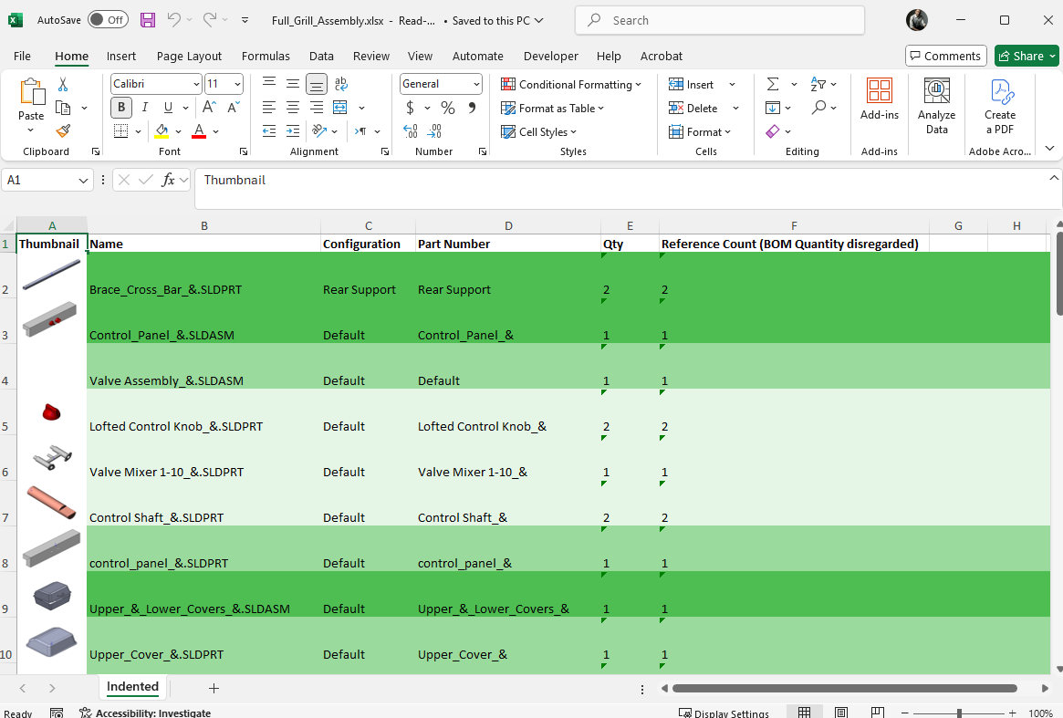Screen dimensions: 1063x718
Task: Click the Redo arrow icon
Action: (210, 20)
